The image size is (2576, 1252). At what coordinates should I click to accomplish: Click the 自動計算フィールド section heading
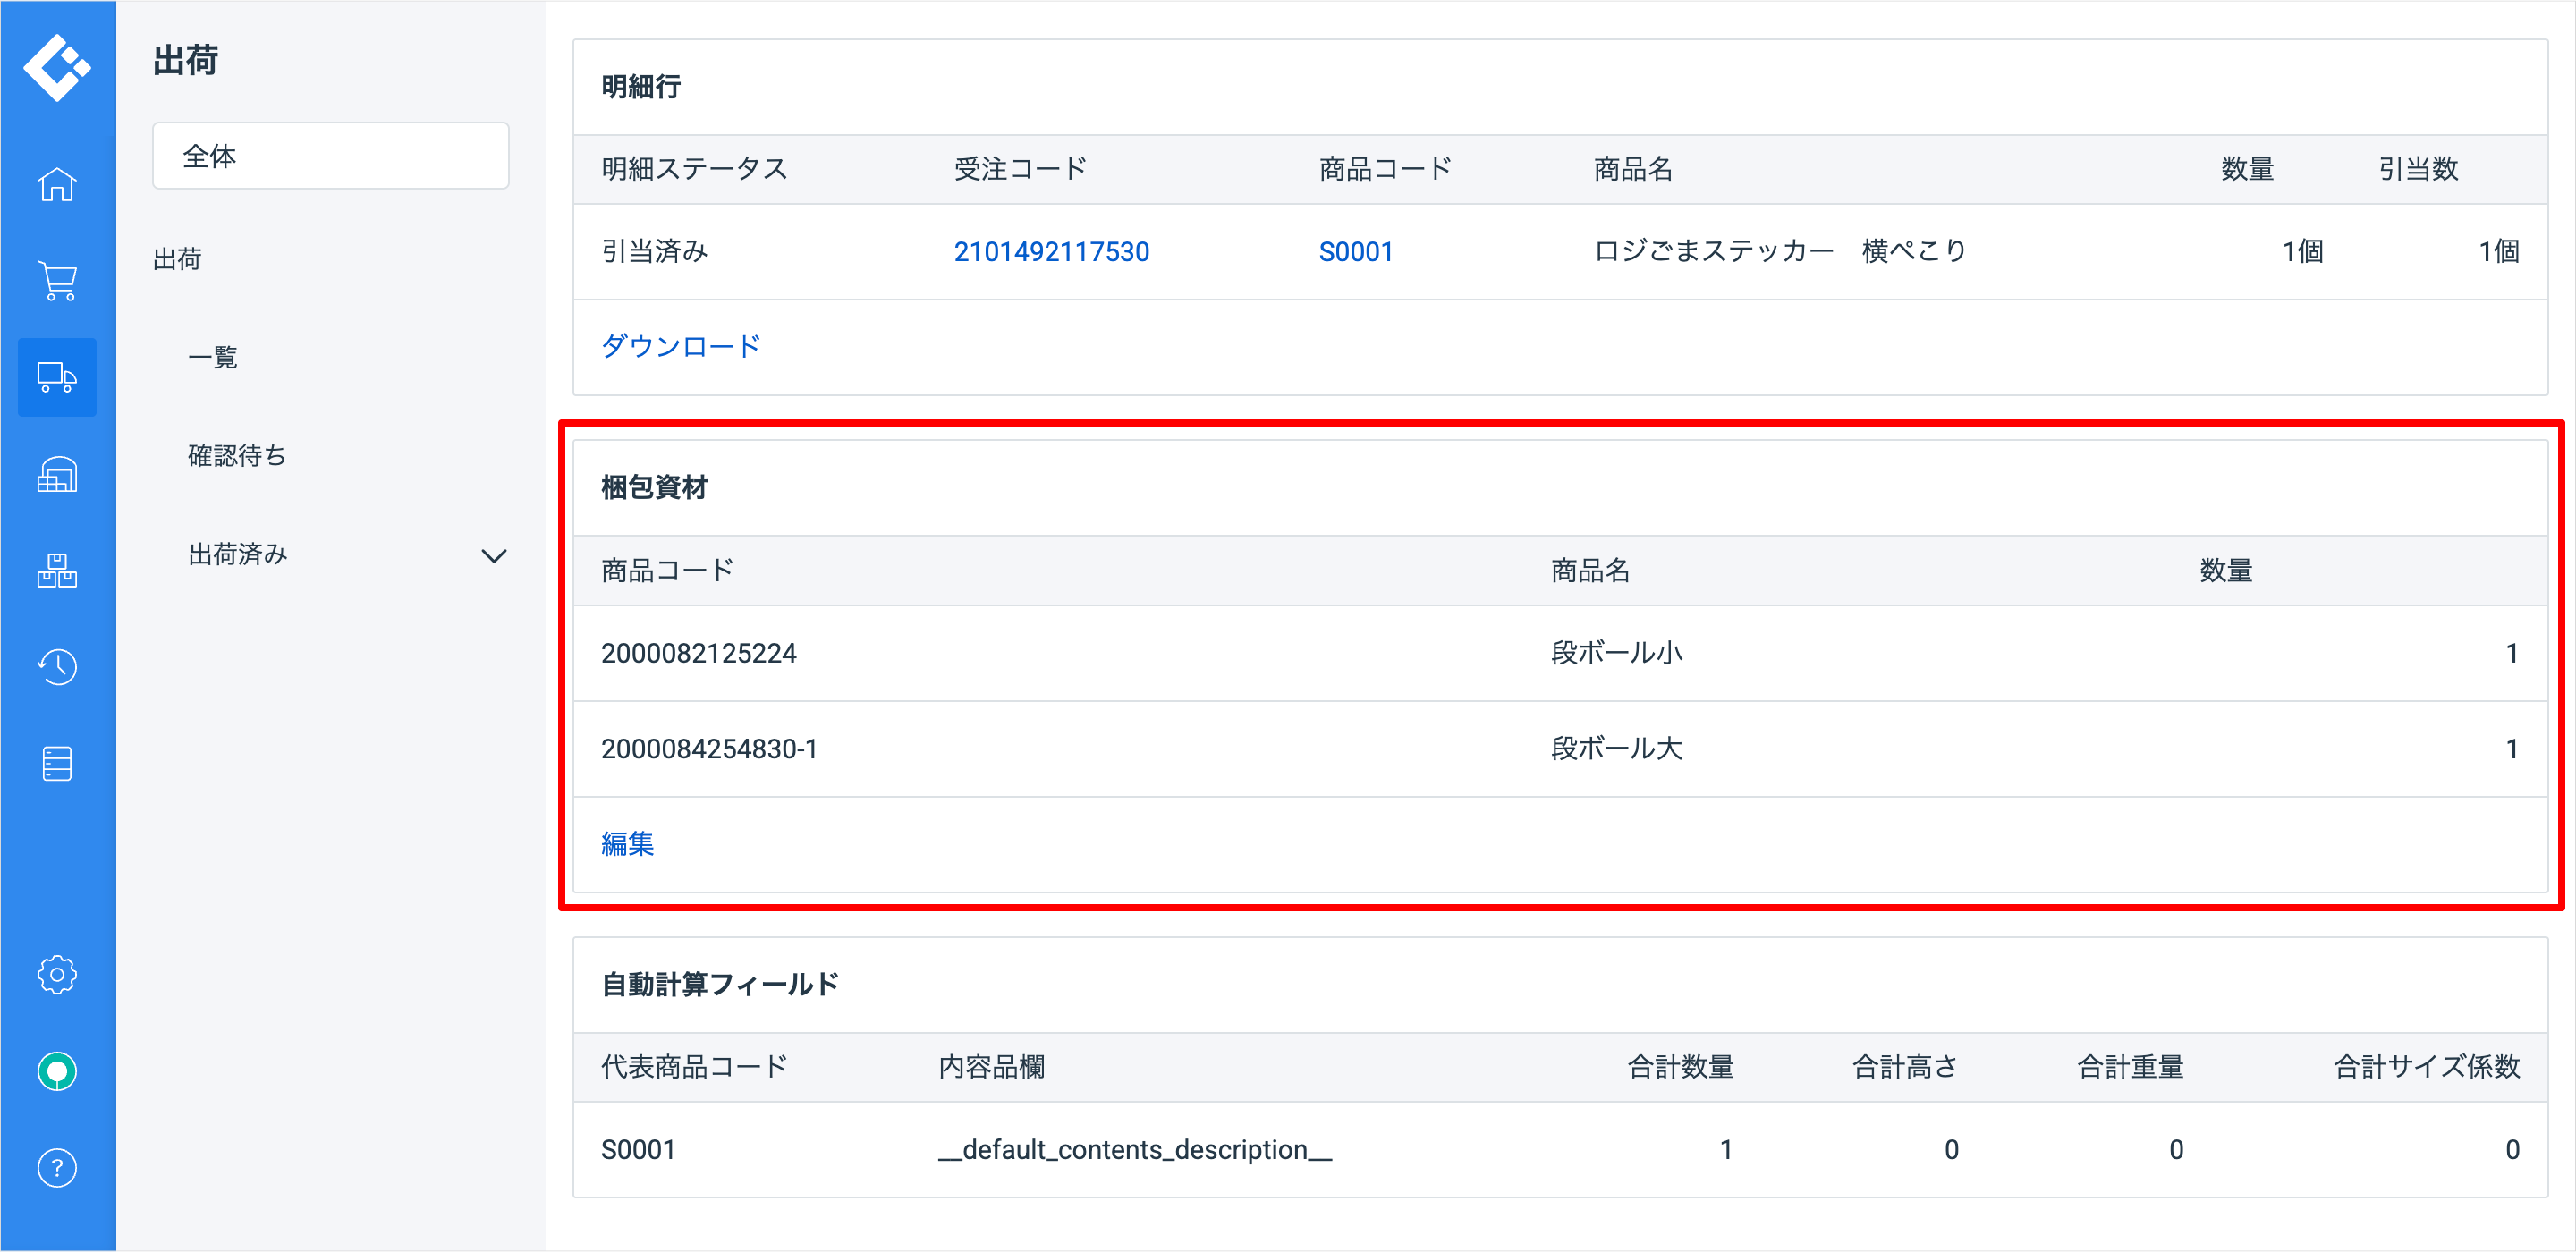(x=720, y=984)
